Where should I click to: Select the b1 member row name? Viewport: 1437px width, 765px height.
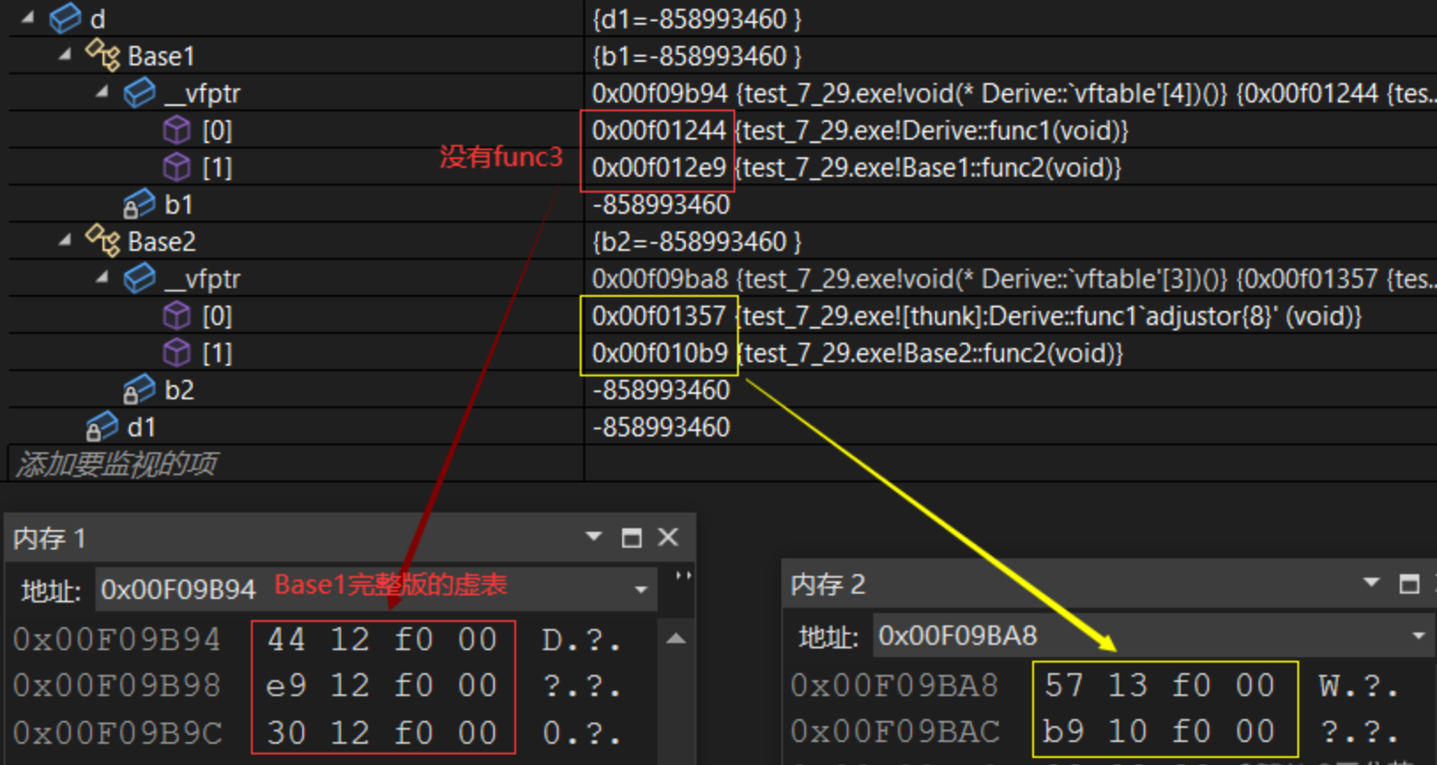click(179, 204)
